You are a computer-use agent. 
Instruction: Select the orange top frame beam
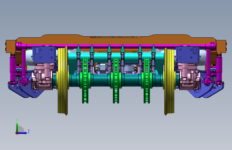pos(116,41)
